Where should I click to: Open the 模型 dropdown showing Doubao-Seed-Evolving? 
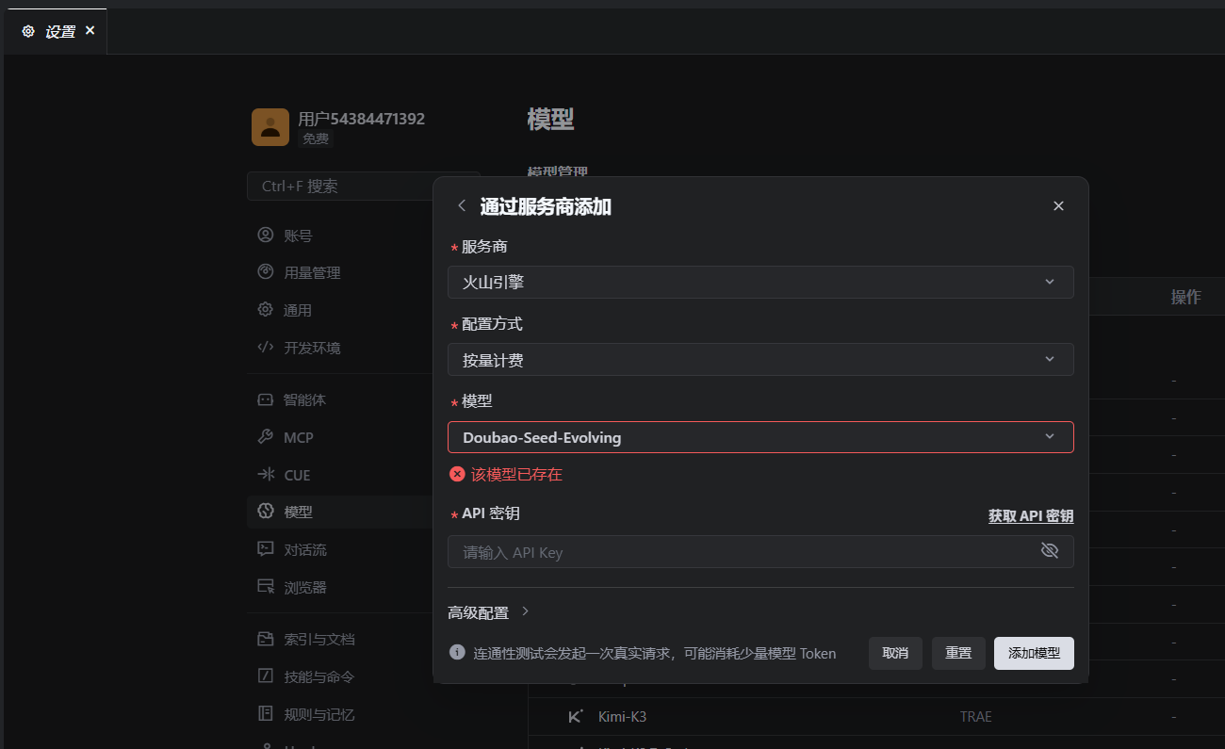pos(760,437)
